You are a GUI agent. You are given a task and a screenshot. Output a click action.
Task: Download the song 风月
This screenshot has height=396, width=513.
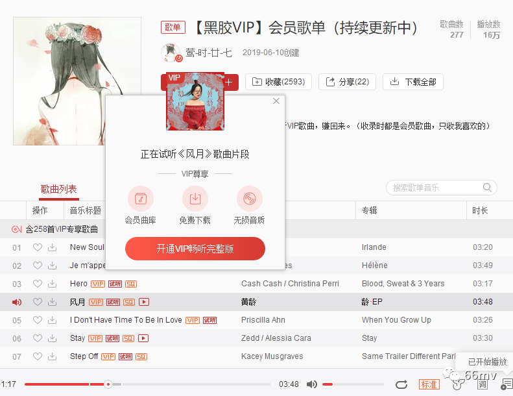53,302
